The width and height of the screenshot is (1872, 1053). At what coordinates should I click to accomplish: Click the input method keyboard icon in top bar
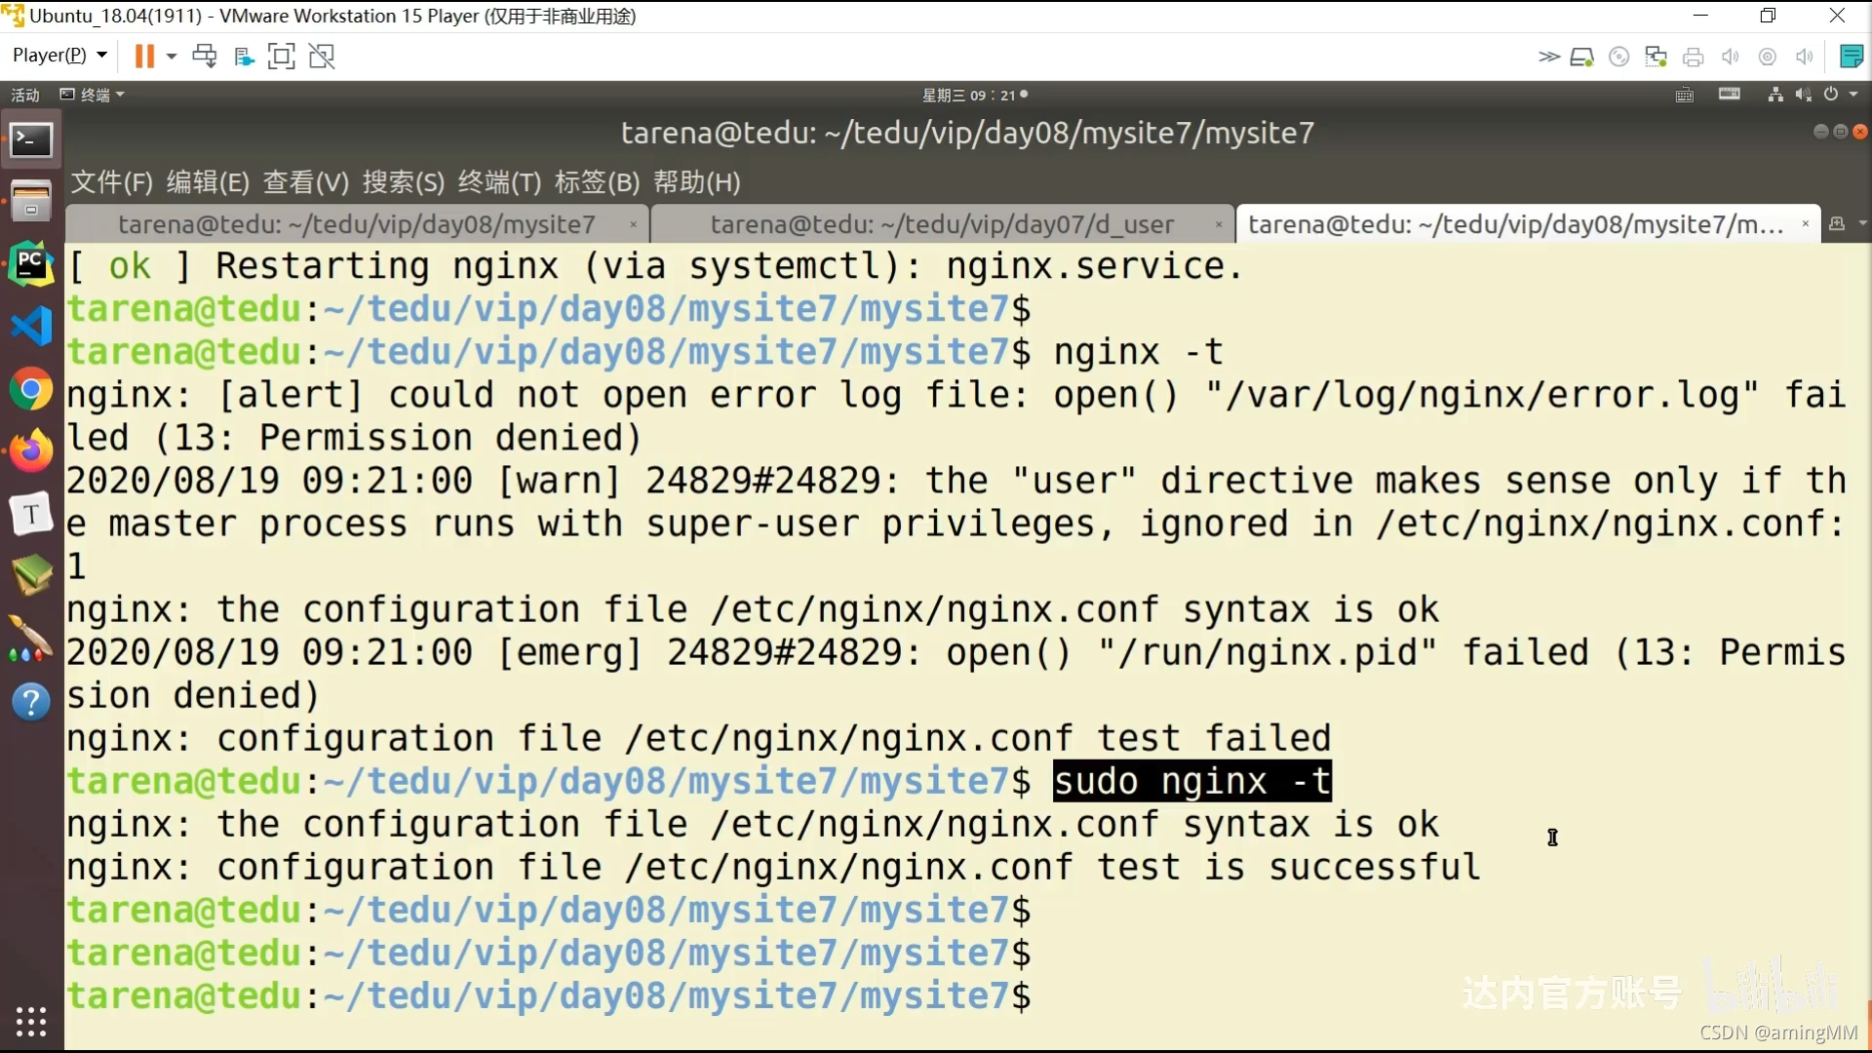pos(1685,95)
